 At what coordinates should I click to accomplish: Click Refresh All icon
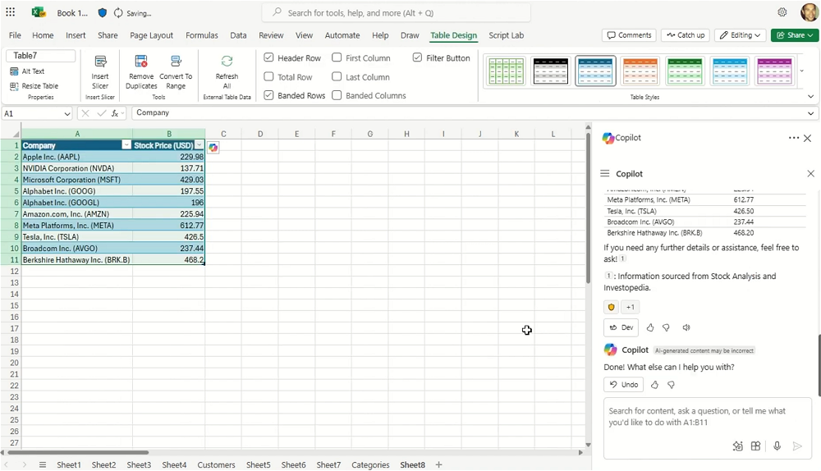click(x=227, y=62)
